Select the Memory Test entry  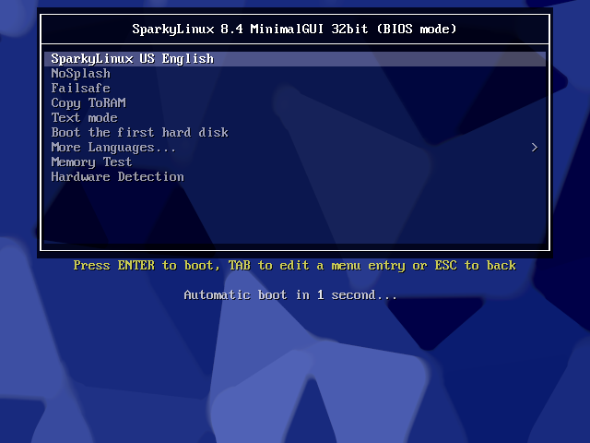tap(295, 162)
